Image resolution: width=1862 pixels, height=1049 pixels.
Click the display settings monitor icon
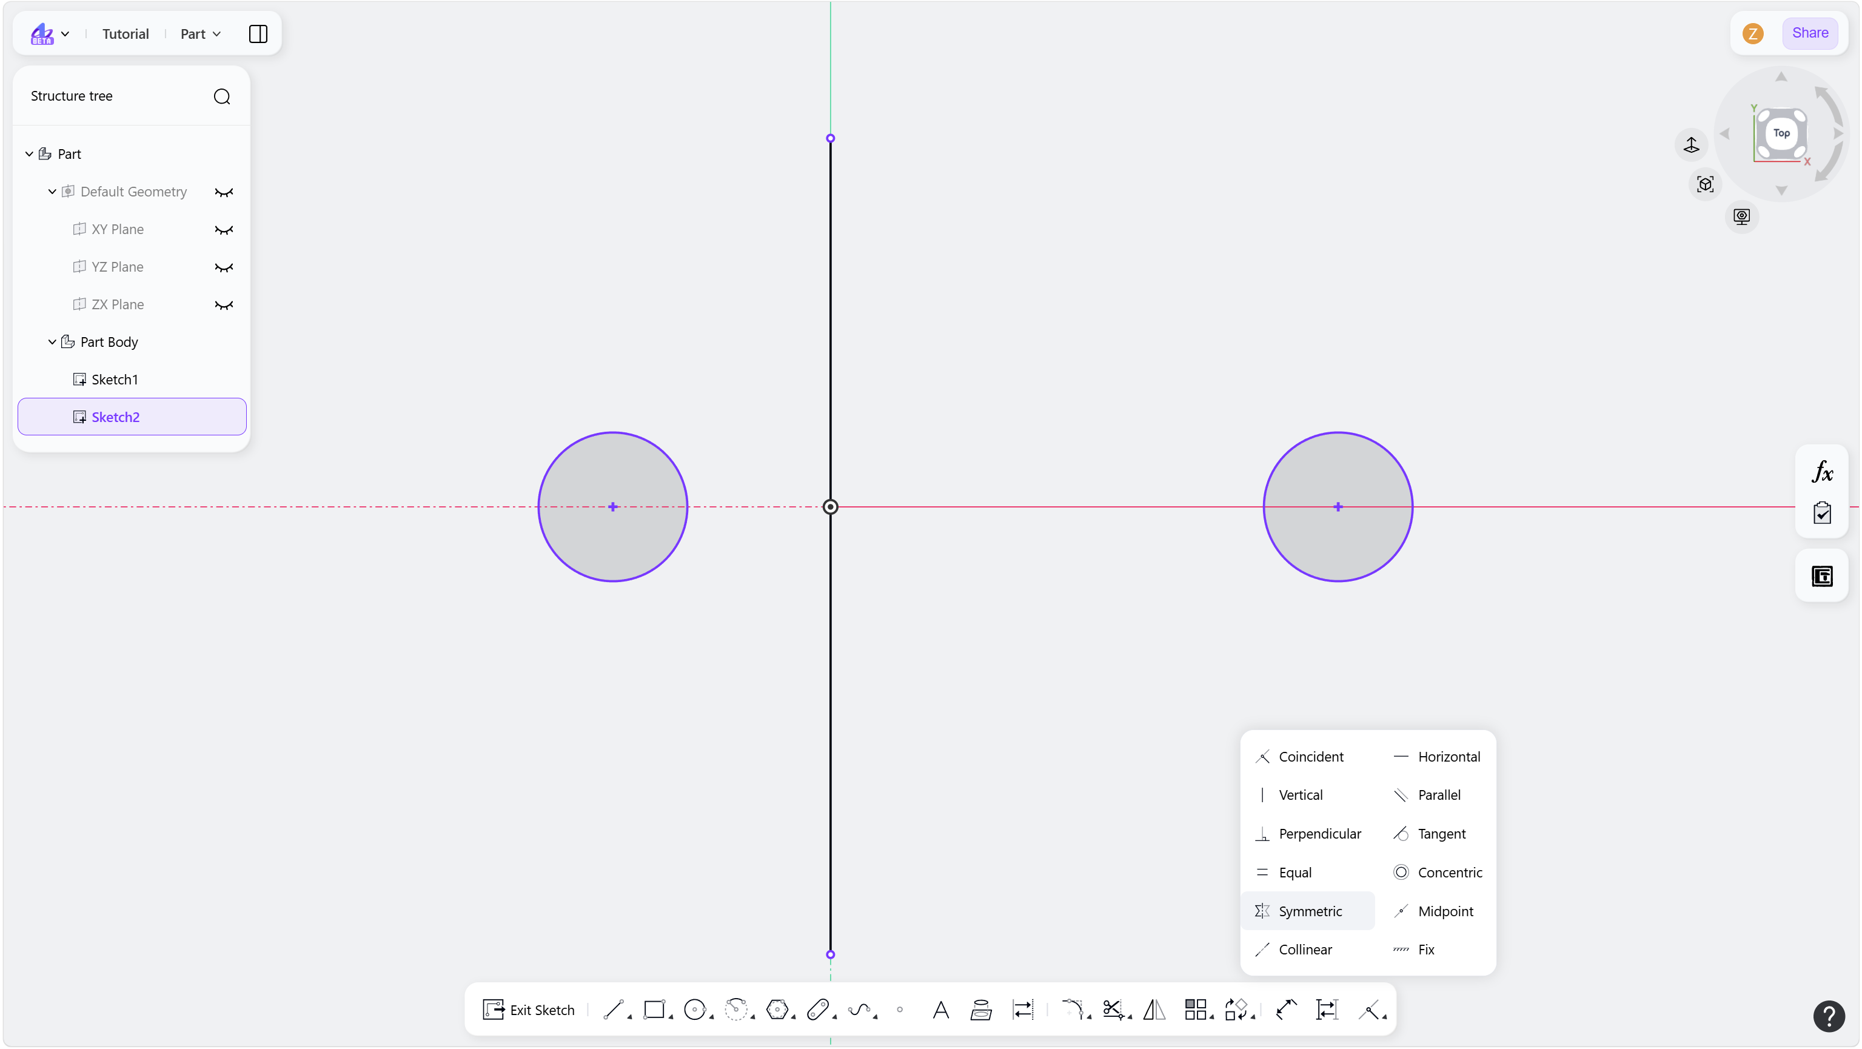click(x=1742, y=216)
